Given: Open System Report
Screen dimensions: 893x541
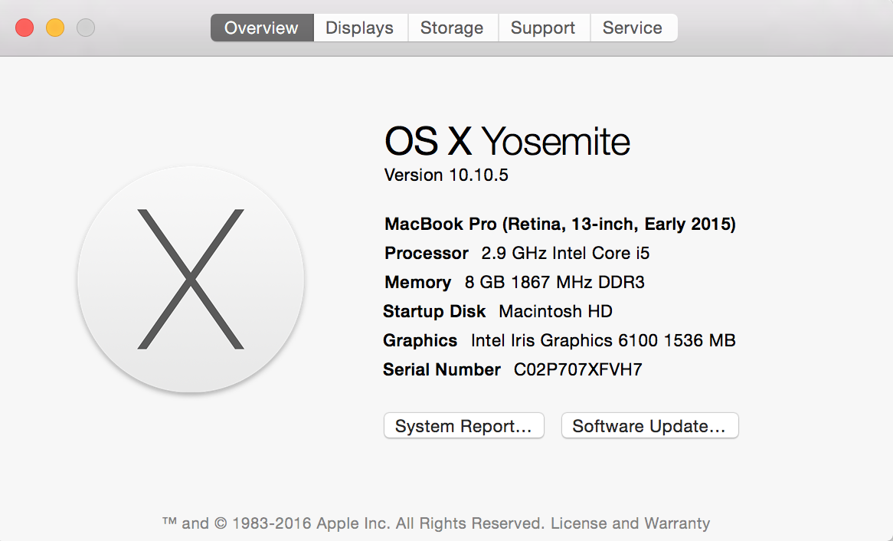Looking at the screenshot, I should pos(463,426).
